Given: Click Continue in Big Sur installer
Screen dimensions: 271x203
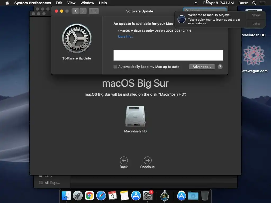Looking at the screenshot, I should tap(147, 163).
